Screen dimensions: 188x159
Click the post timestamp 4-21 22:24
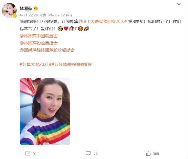pyautogui.click(x=29, y=15)
